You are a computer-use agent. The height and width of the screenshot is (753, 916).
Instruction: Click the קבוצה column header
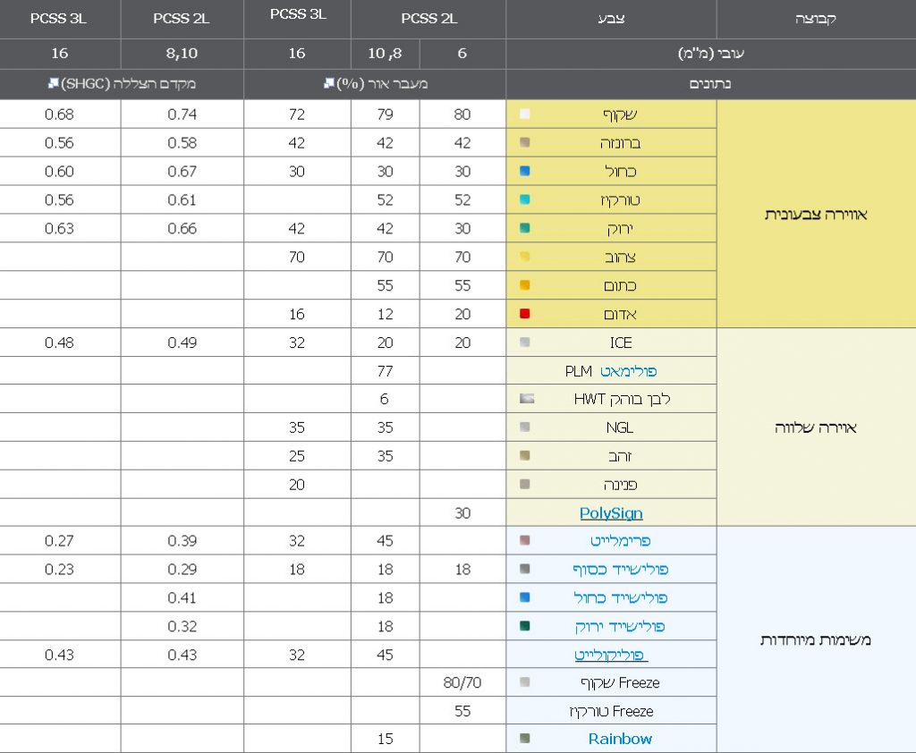[x=816, y=20]
